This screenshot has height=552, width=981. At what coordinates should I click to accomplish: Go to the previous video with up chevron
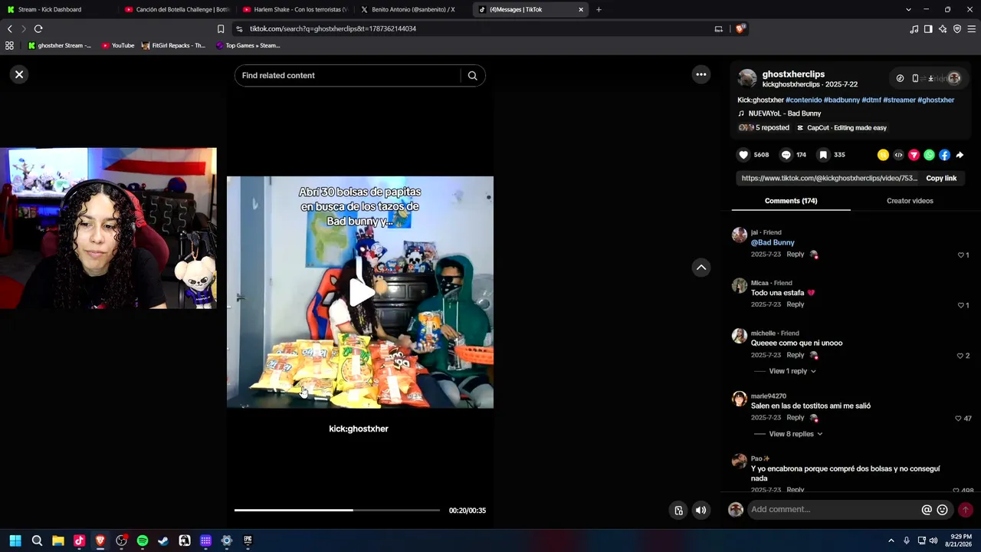point(700,267)
